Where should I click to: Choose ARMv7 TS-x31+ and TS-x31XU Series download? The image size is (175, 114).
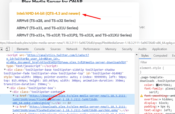(x=74, y=35)
